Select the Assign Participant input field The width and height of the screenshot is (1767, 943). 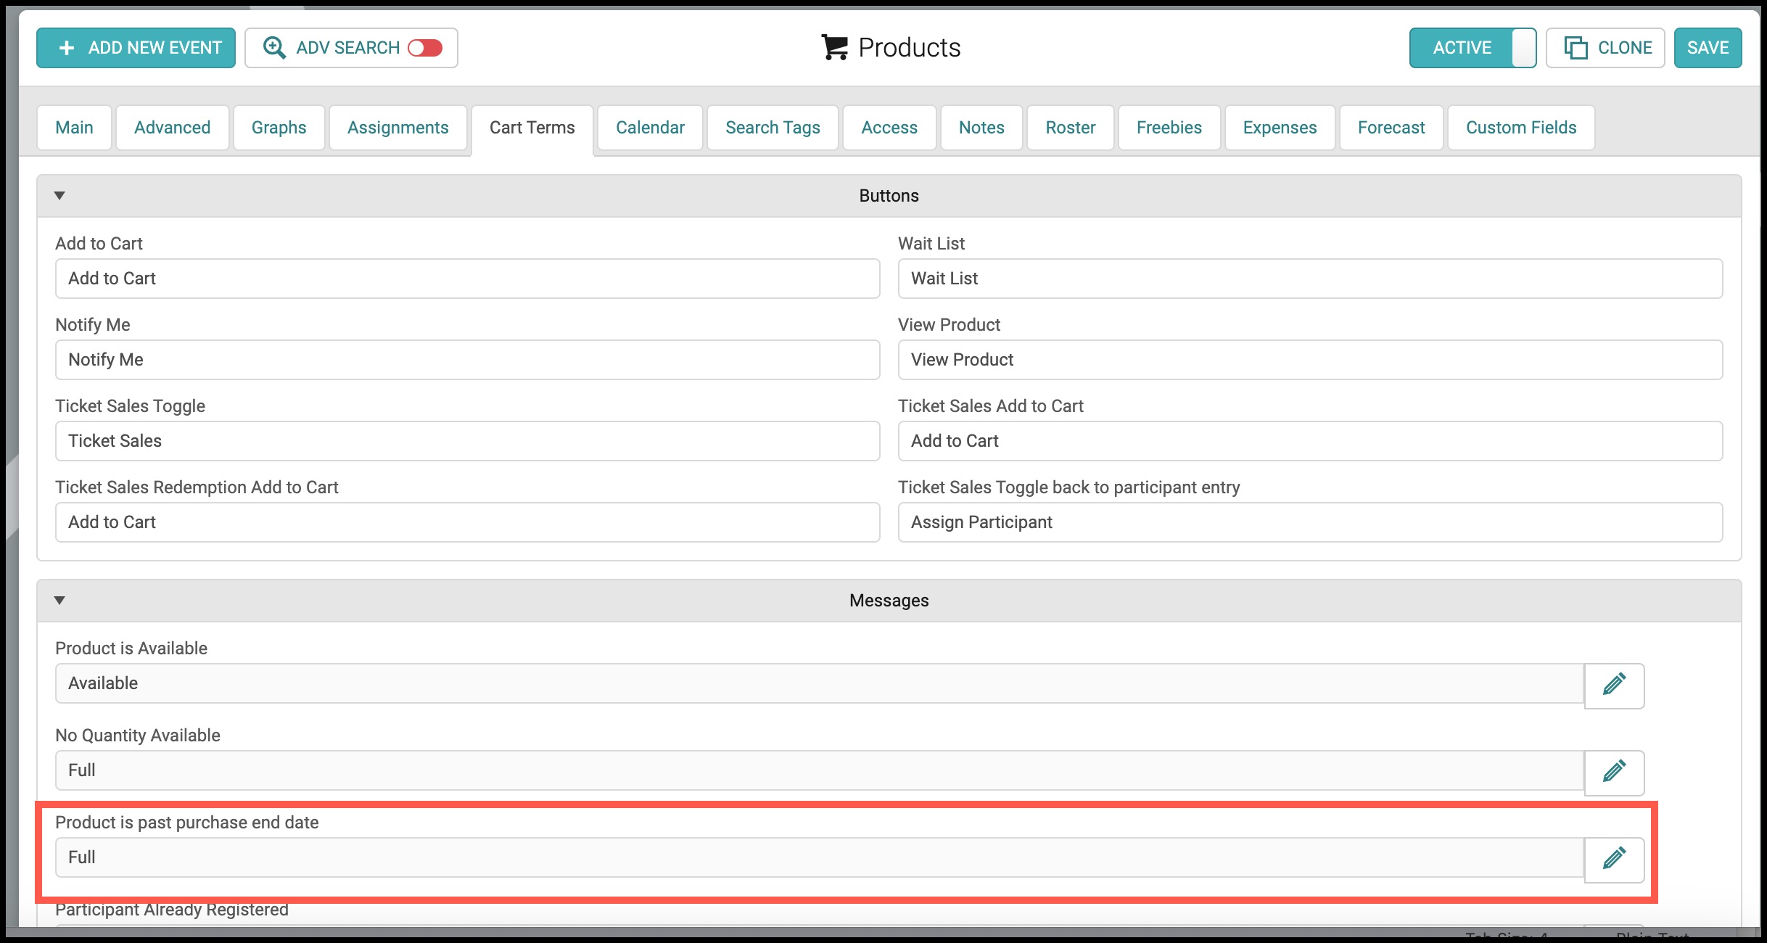(x=1310, y=522)
